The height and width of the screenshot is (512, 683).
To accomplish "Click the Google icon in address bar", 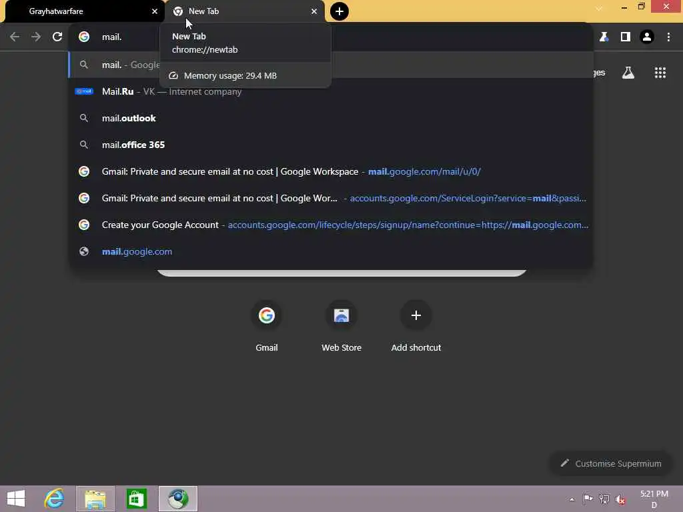I will pyautogui.click(x=84, y=37).
